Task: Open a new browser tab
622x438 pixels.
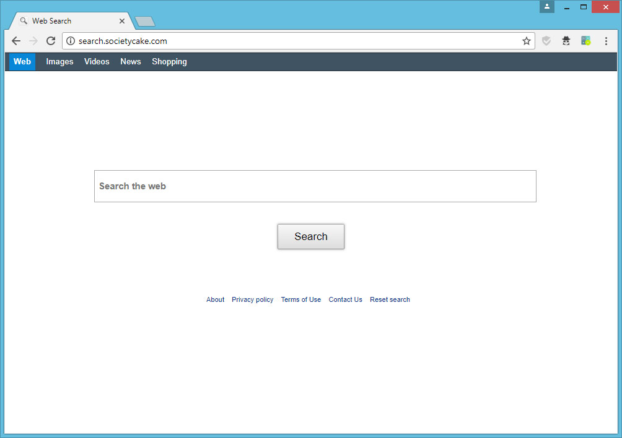Action: coord(145,22)
